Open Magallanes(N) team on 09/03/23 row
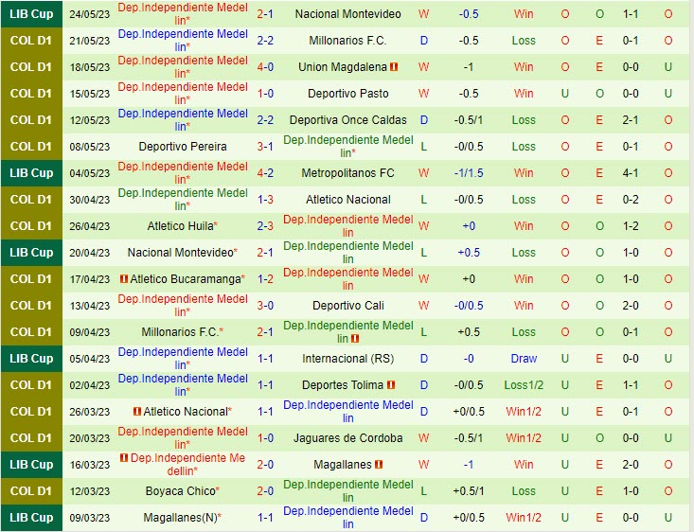694x532 pixels. pyautogui.click(x=180, y=518)
